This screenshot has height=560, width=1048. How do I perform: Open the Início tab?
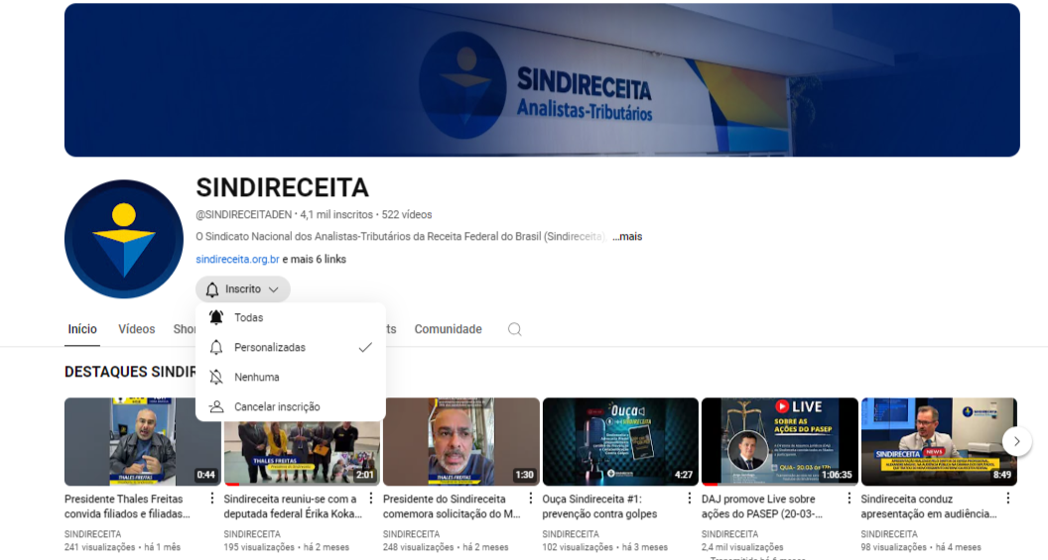tap(82, 329)
